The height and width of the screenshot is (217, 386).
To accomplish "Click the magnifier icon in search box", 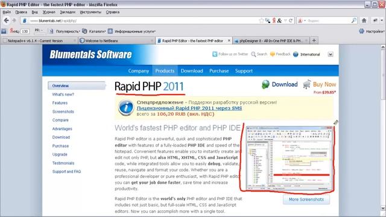I will pos(353,20).
